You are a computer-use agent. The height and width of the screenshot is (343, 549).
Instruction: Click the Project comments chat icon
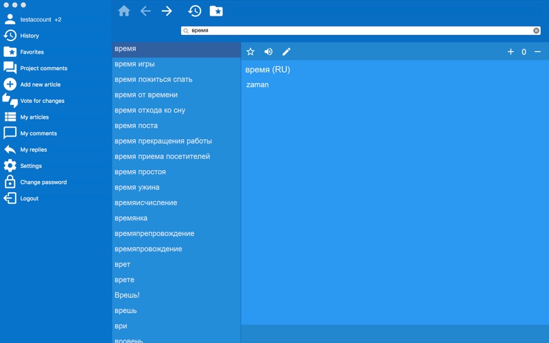pos(10,68)
